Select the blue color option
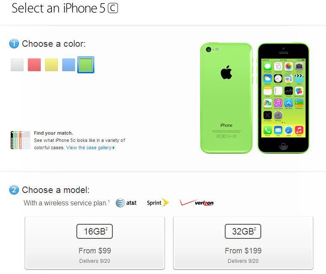Image resolution: width=326 pixels, height=274 pixels. click(69, 65)
